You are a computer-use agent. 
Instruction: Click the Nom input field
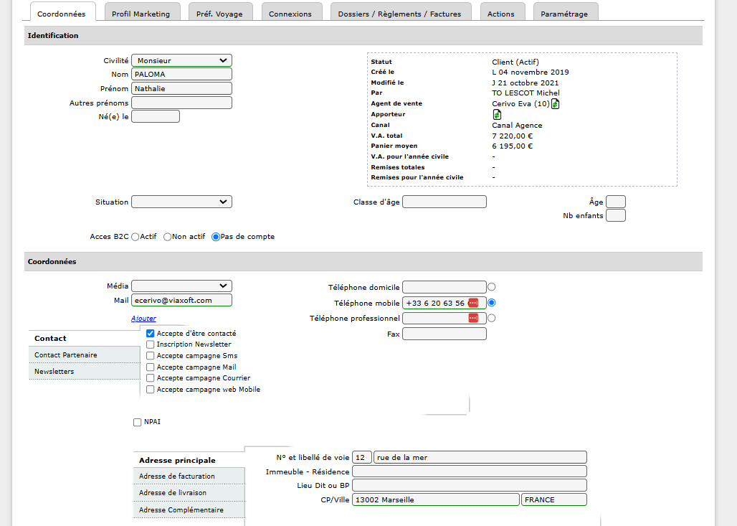[182, 75]
